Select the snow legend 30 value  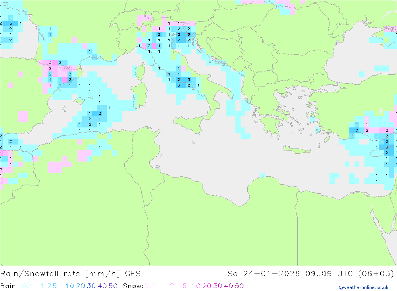click(218, 286)
